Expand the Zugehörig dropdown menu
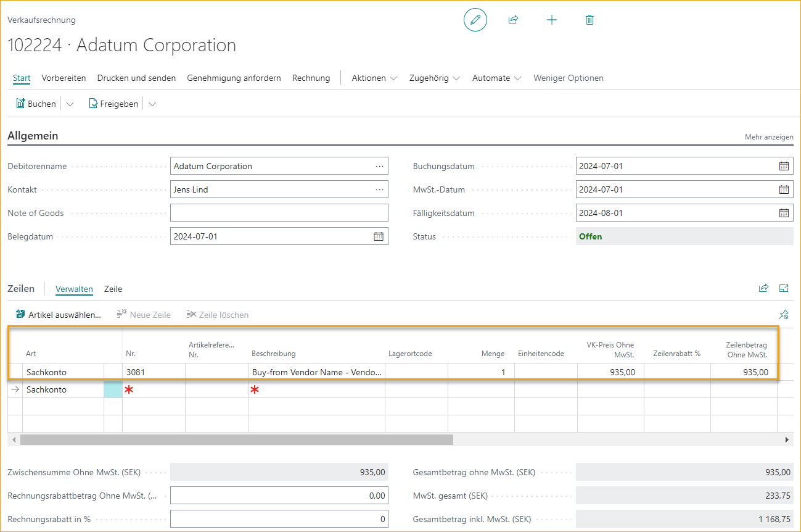Screen dimensions: 801x532 pyautogui.click(x=435, y=78)
